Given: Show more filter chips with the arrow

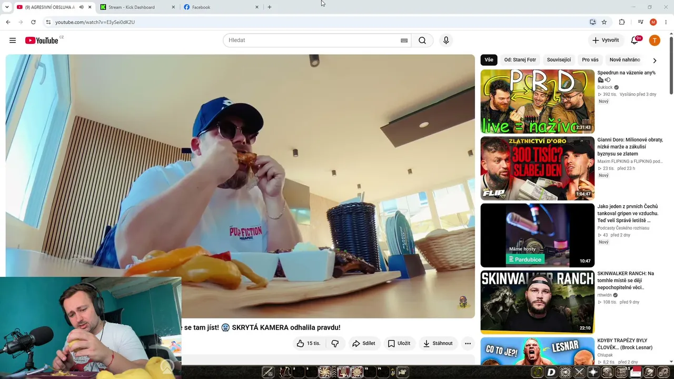Looking at the screenshot, I should [x=655, y=60].
